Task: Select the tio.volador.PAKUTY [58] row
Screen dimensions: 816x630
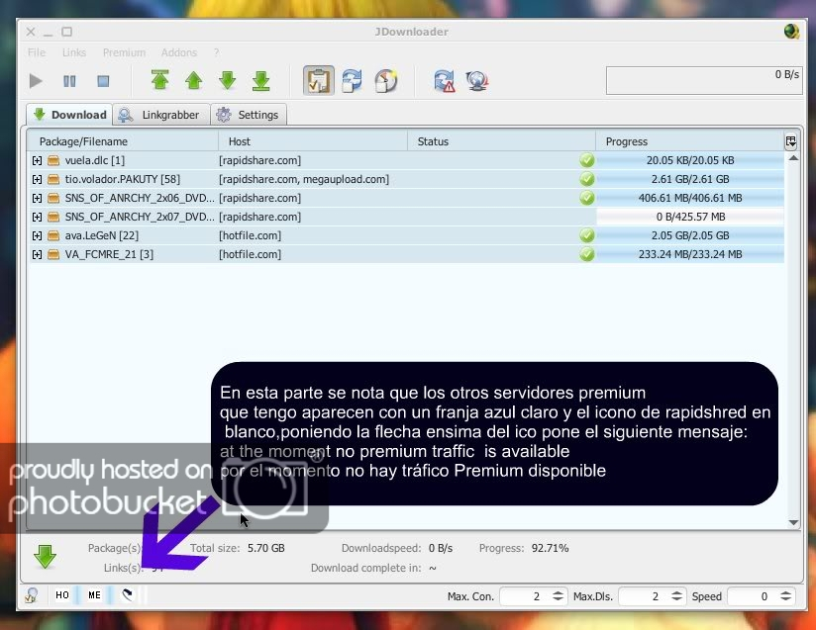Action: pos(406,179)
